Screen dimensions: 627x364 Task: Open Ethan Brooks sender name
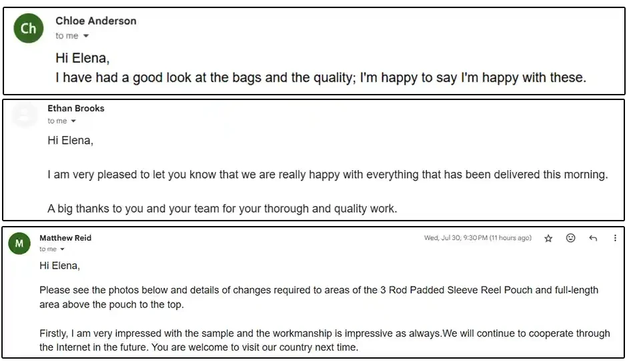pos(76,108)
